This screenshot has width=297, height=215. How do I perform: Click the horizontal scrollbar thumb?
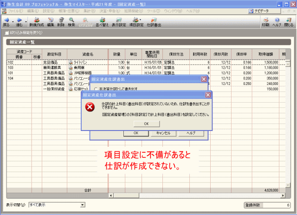point(126,195)
